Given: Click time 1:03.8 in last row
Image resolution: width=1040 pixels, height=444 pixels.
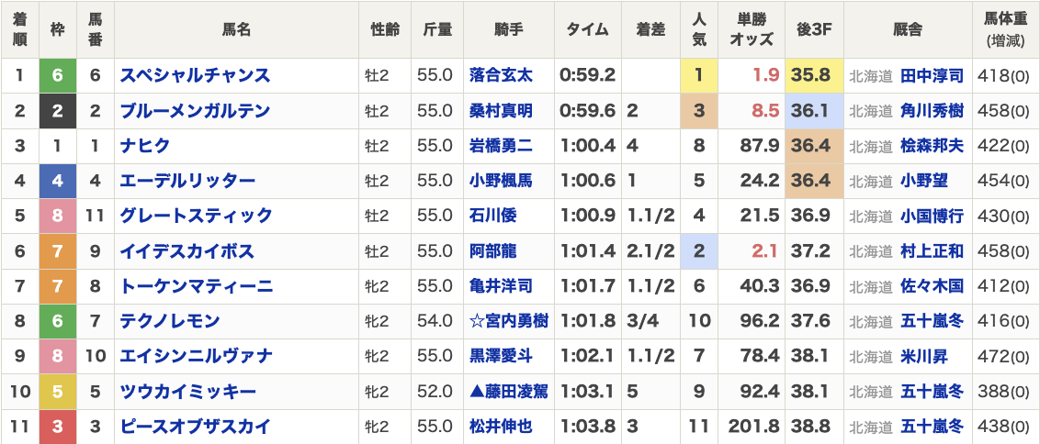Looking at the screenshot, I should pyautogui.click(x=587, y=427).
